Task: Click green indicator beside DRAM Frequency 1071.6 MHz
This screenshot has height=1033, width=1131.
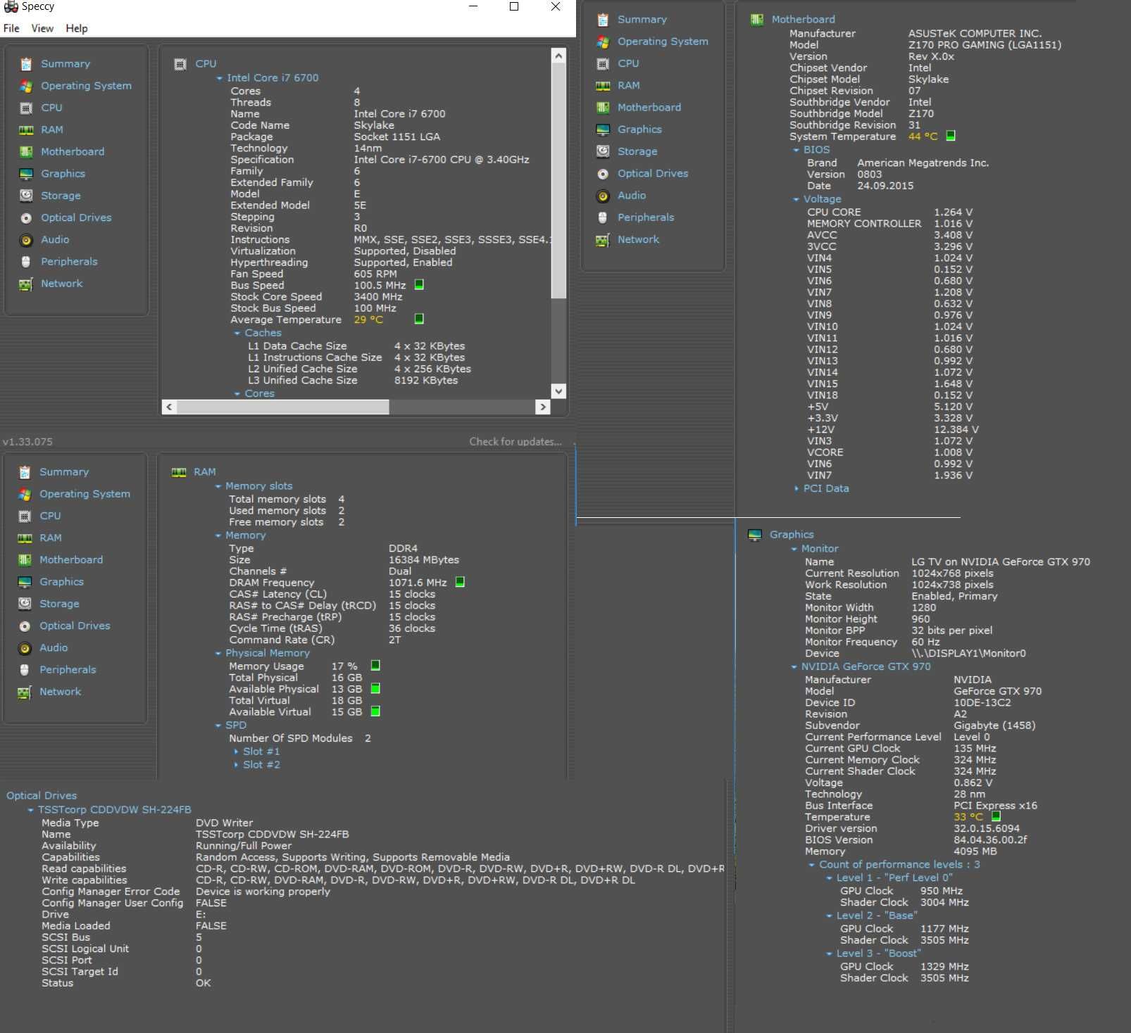Action: tap(460, 582)
